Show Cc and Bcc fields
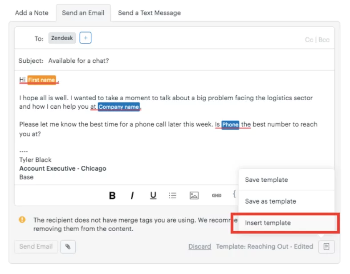350x274 pixels. click(317, 40)
